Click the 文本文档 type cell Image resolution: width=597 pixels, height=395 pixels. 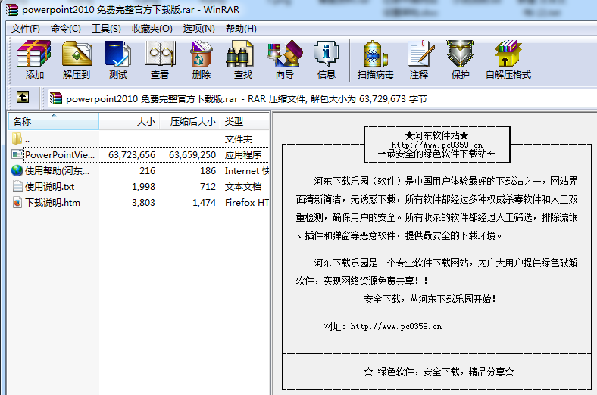coord(243,187)
